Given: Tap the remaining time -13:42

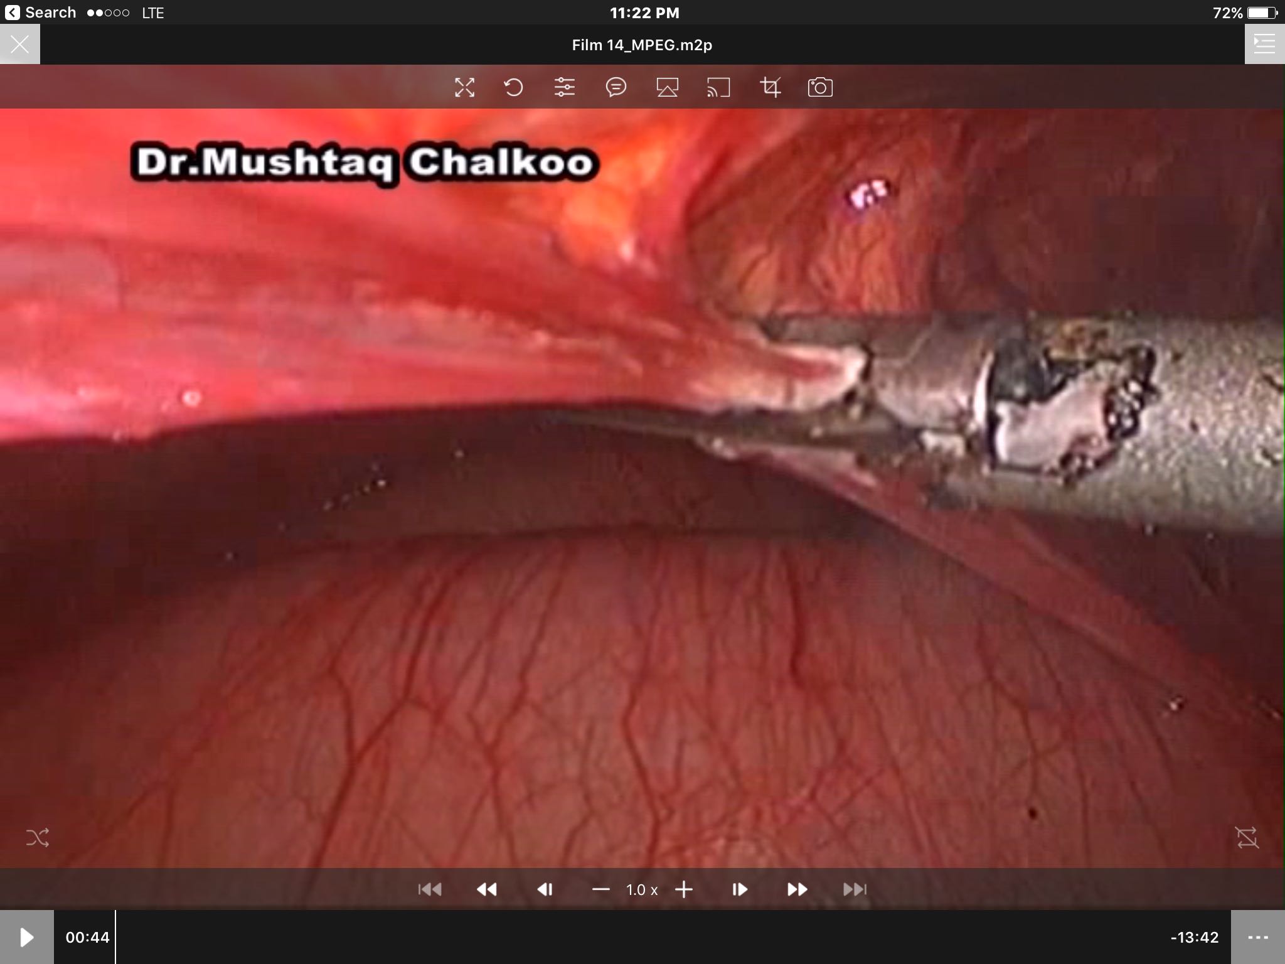Looking at the screenshot, I should click(x=1195, y=937).
